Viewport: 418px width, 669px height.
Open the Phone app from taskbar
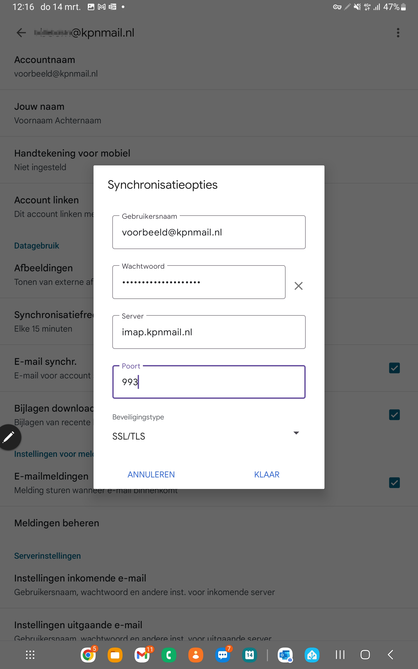click(169, 655)
